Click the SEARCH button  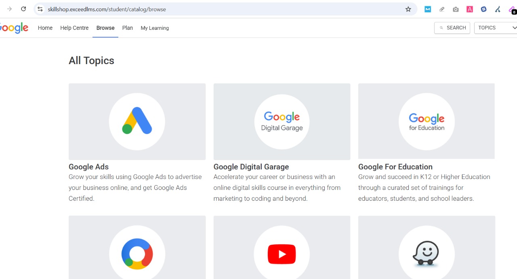pos(452,28)
